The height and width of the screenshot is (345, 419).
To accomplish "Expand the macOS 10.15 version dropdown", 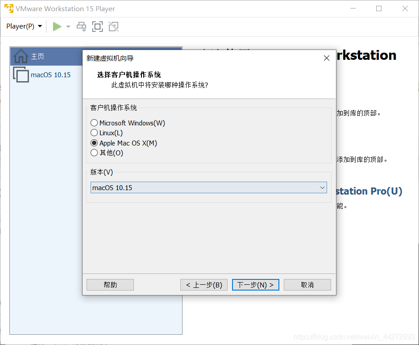I will [323, 187].
